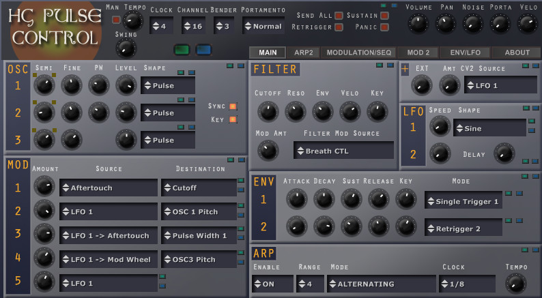Click green indicator at top of OSC section
The width and height of the screenshot is (542, 298).
[x=230, y=65]
